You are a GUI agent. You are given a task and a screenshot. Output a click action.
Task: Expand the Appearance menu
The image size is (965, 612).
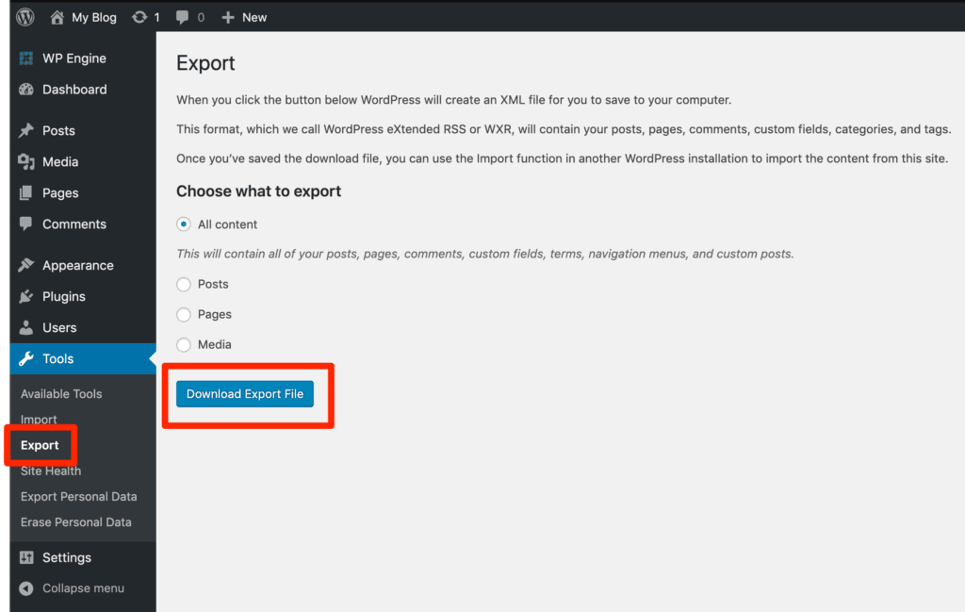point(77,266)
